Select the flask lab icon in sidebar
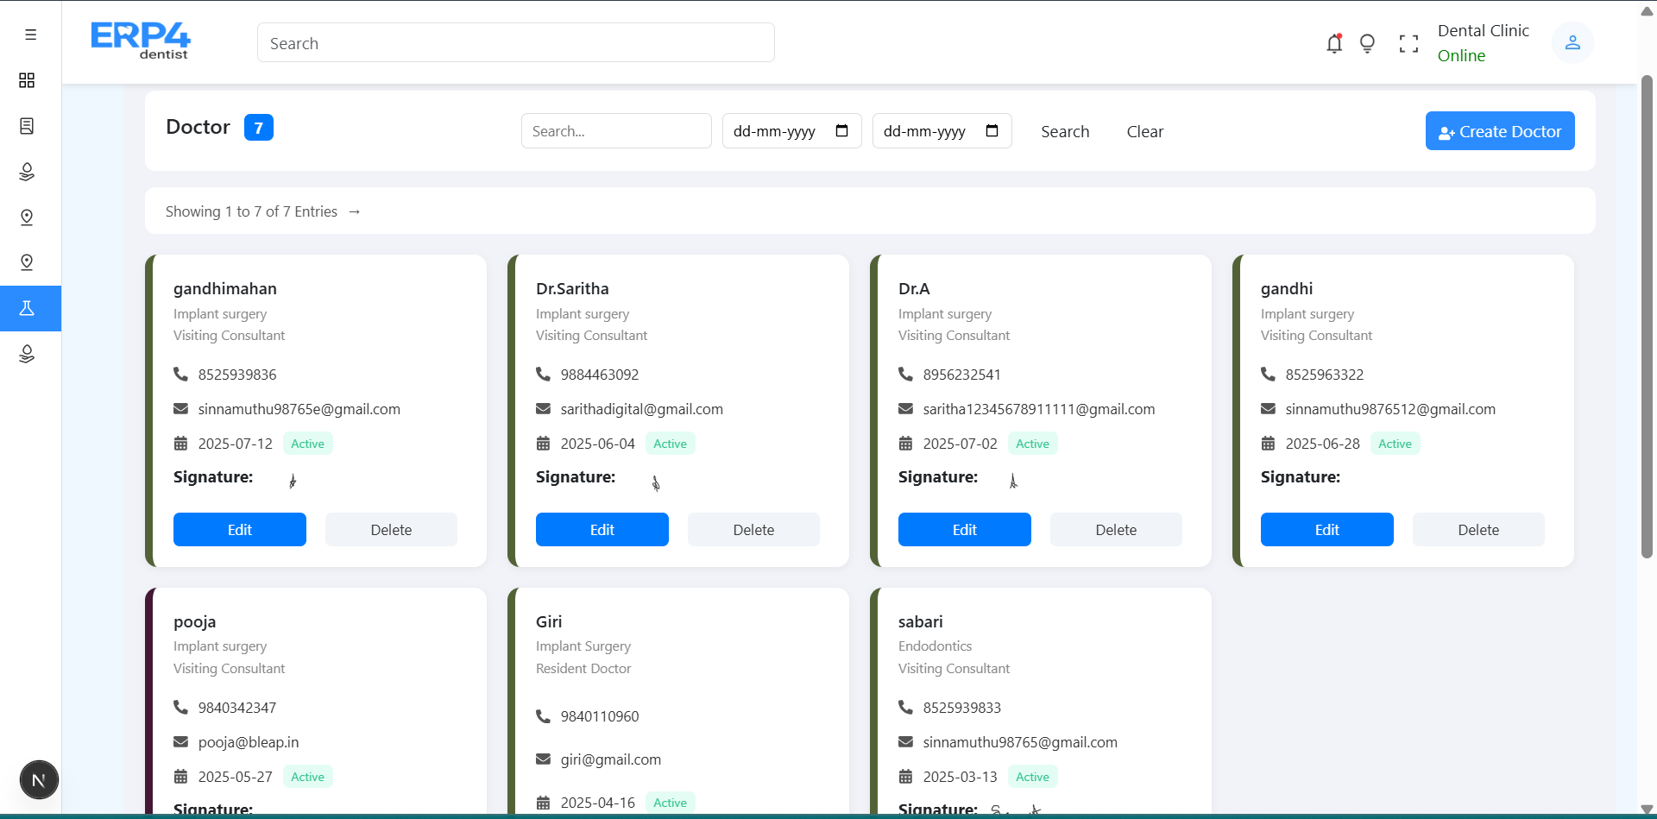The image size is (1657, 819). (27, 308)
